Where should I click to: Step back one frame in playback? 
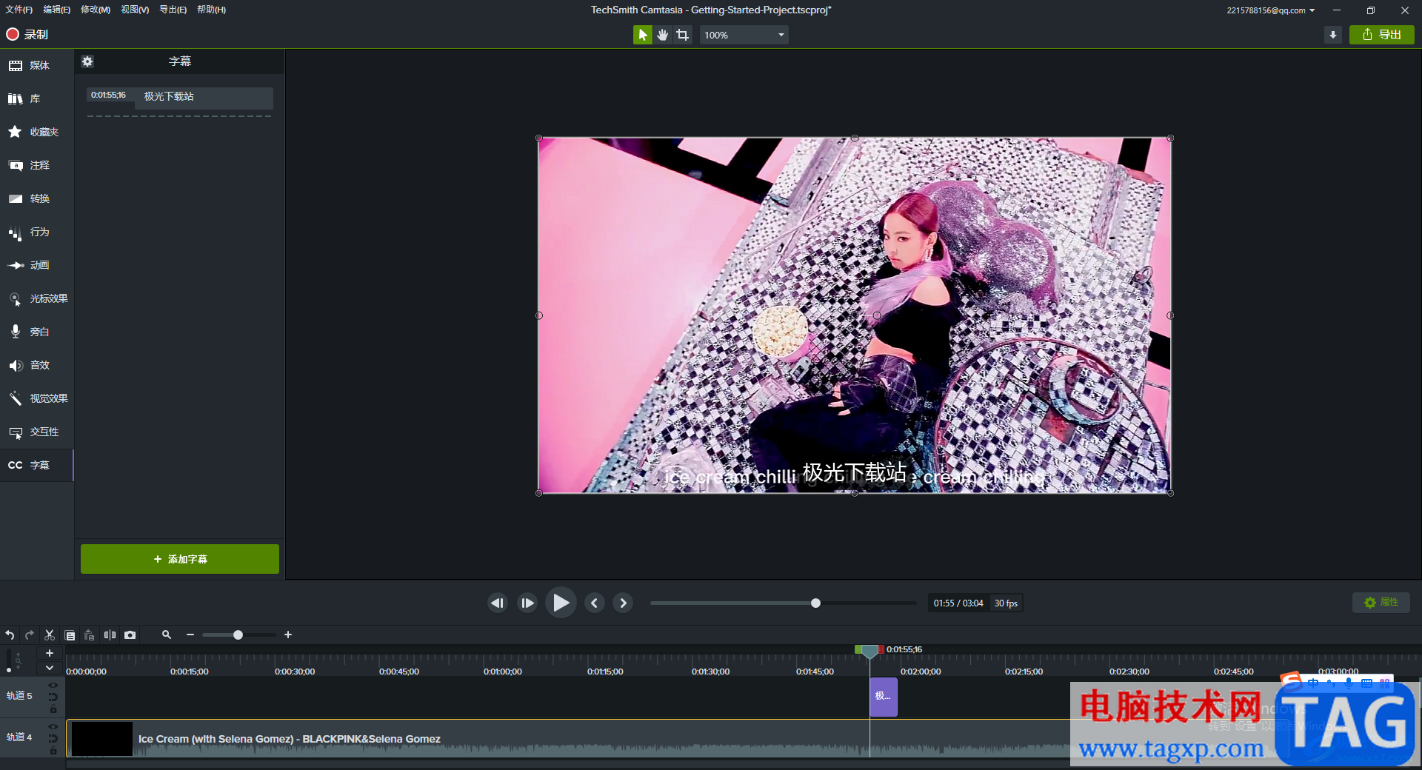pyautogui.click(x=498, y=603)
